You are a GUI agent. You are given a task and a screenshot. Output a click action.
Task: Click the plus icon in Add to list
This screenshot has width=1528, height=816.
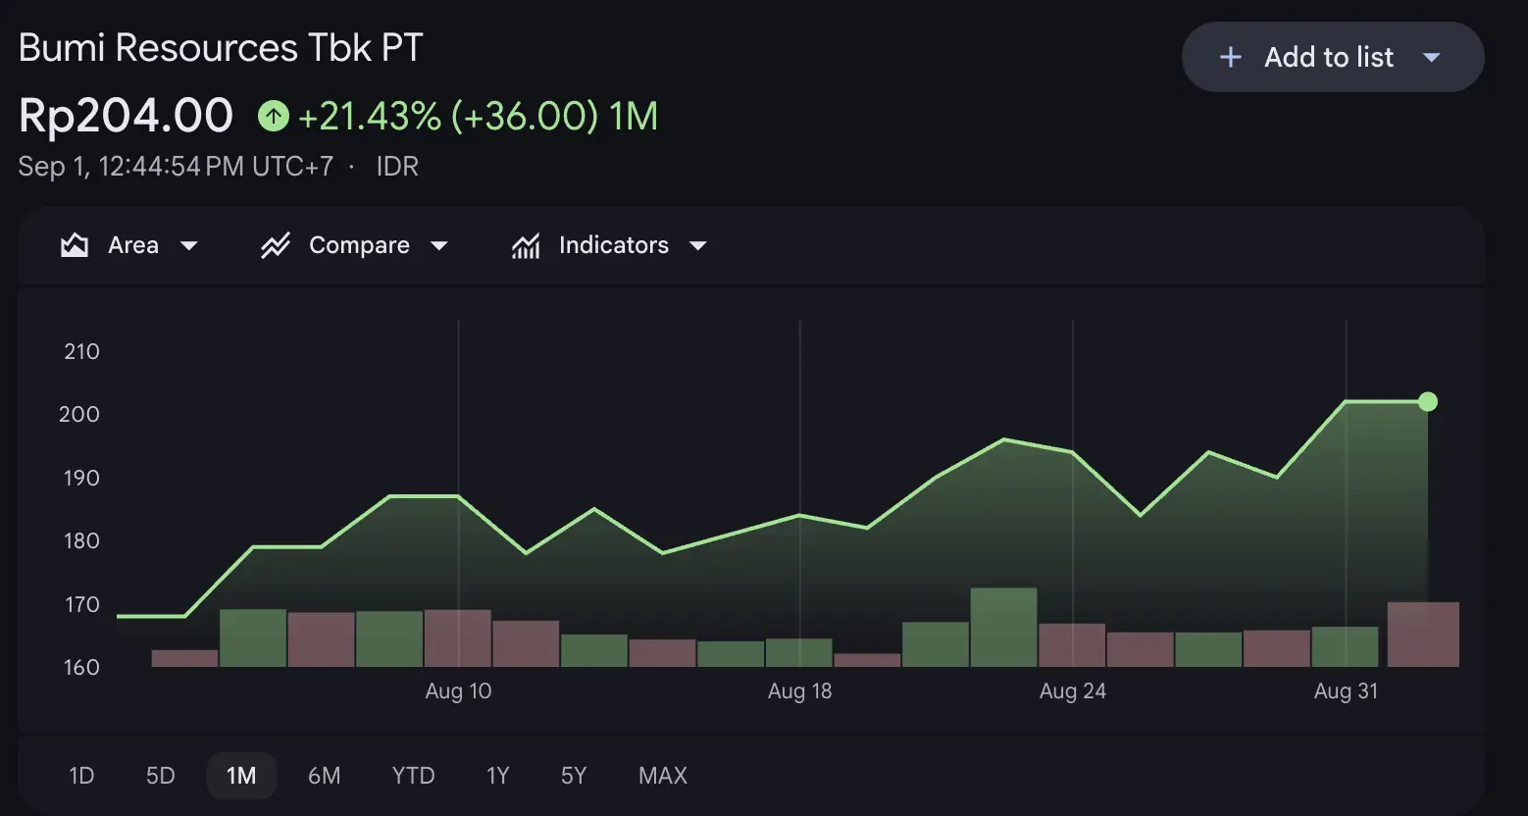click(x=1230, y=58)
